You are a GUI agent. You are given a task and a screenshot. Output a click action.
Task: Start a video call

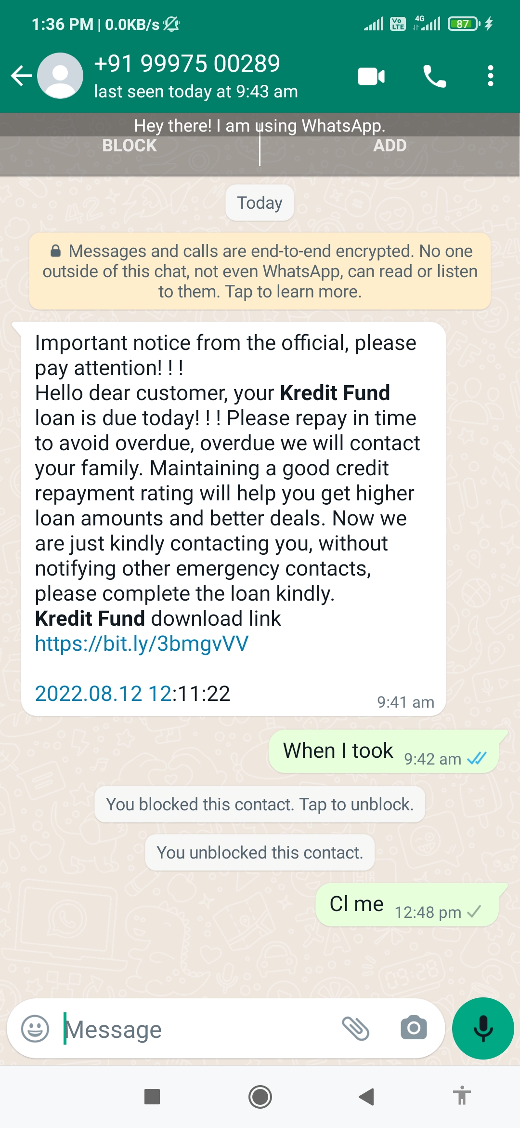tap(371, 76)
